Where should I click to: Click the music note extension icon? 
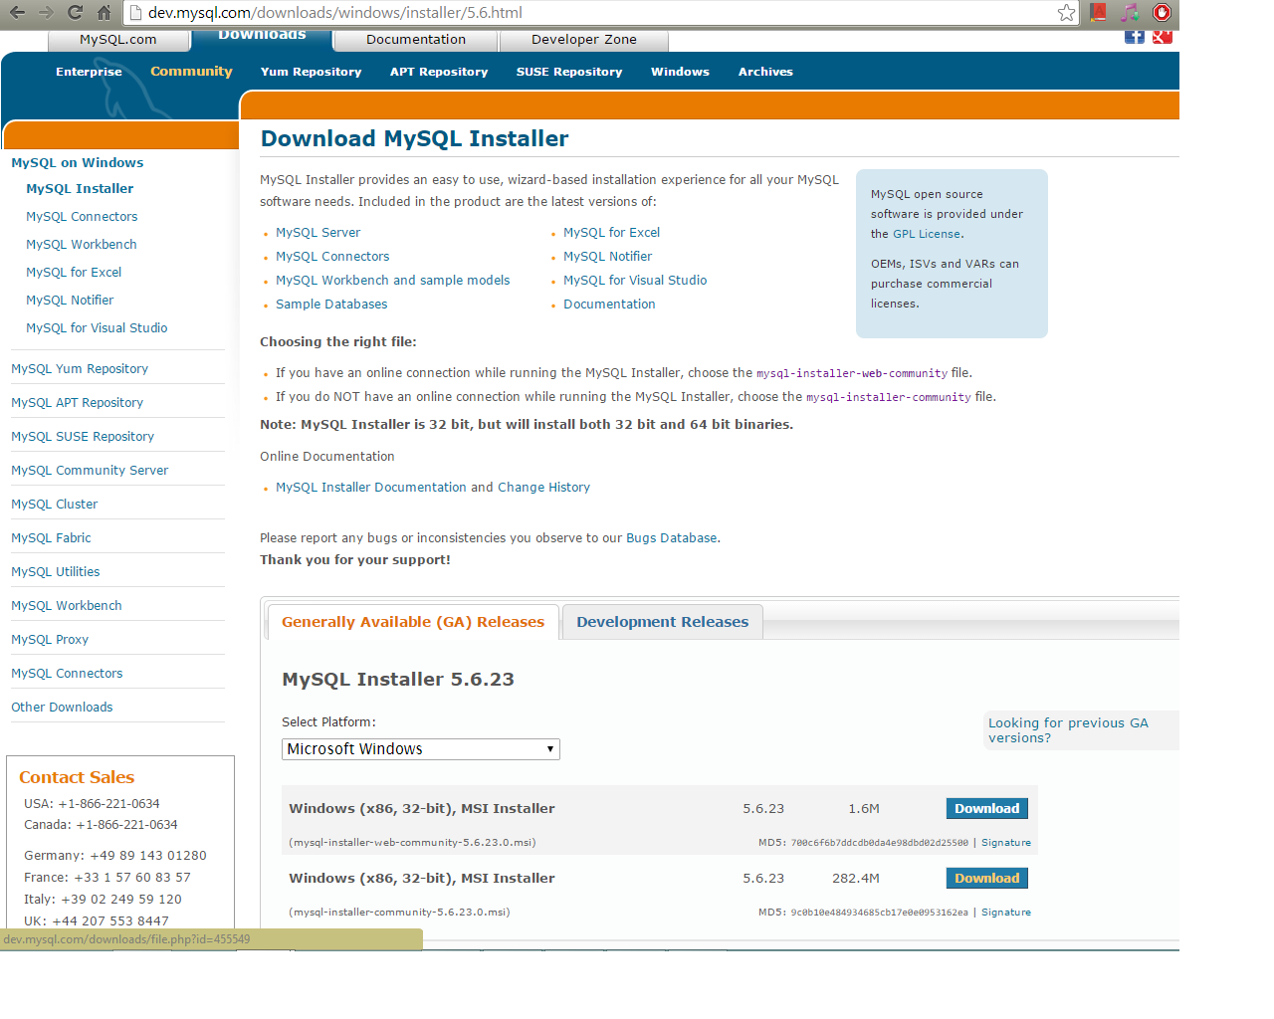[1130, 13]
